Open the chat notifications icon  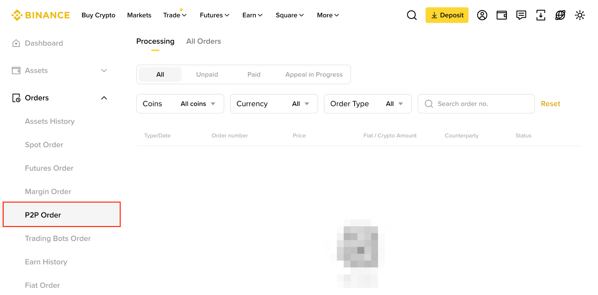click(x=521, y=15)
